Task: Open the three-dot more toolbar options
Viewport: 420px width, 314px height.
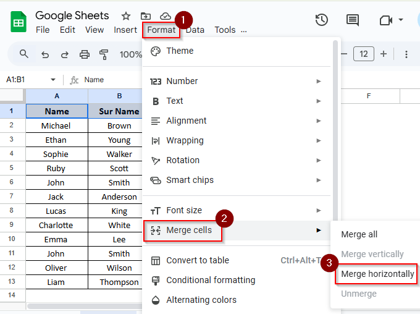Action: pos(406,54)
